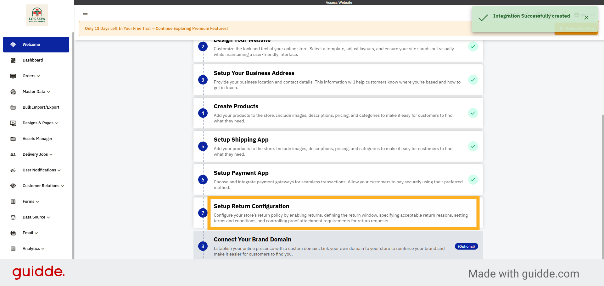Screen dimensions: 604x286
Task: Click the 'Integration Successfully created' message text
Action: pyautogui.click(x=531, y=16)
